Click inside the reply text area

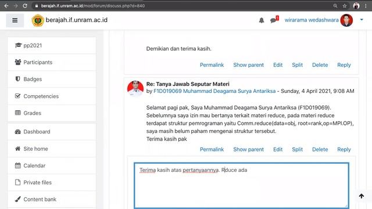click(x=241, y=186)
